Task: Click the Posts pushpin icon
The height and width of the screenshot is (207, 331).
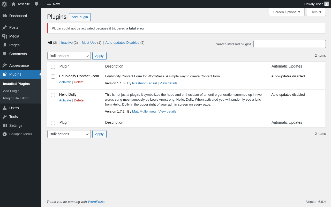Action: [5, 27]
